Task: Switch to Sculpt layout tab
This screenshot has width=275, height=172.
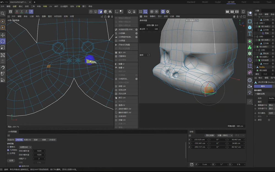Action: point(218,2)
